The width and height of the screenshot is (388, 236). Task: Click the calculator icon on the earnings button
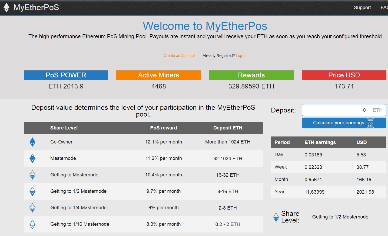(x=370, y=123)
